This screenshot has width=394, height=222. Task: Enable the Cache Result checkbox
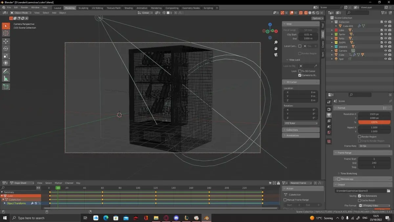coord(360,200)
